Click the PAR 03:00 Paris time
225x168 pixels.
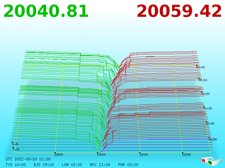click(128, 165)
